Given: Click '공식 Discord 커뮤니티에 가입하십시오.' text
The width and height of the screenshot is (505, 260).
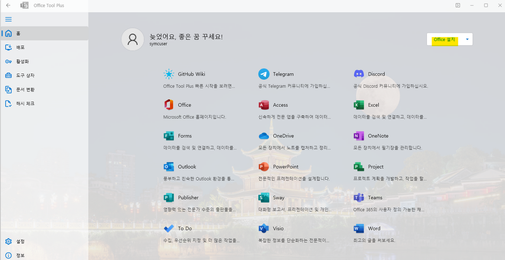Looking at the screenshot, I should click(x=391, y=86).
